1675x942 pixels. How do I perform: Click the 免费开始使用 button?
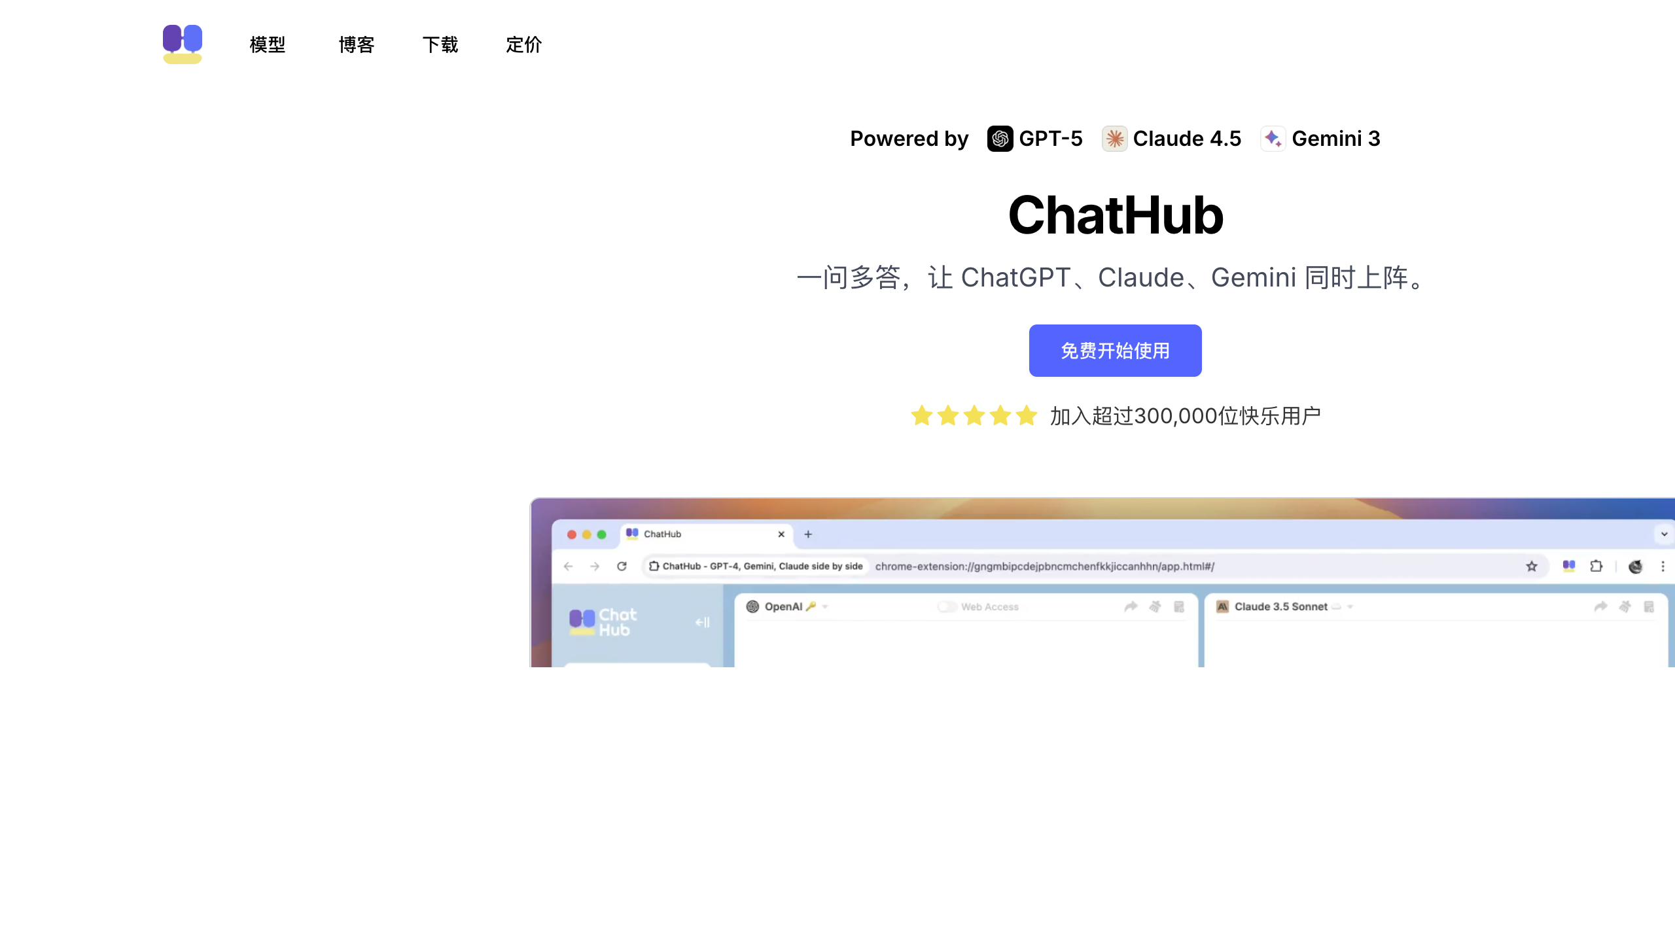pos(1115,351)
